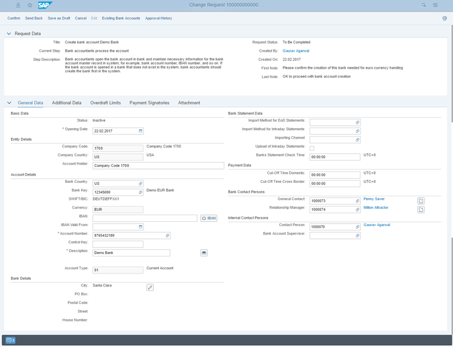
Task: Click the Confirm button
Action: (13, 18)
